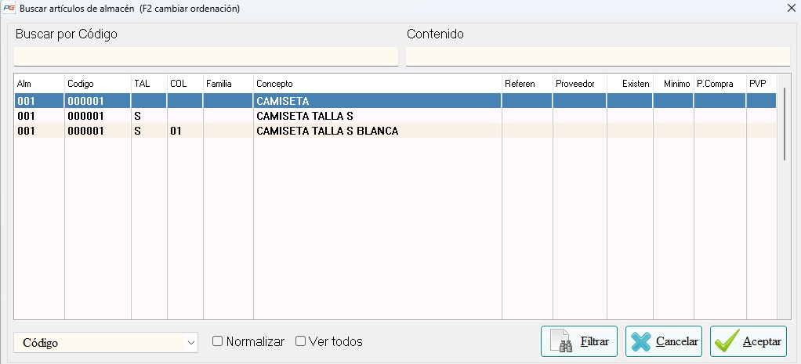Enable the Normalizar checkbox
The width and height of the screenshot is (801, 364).
(x=218, y=341)
